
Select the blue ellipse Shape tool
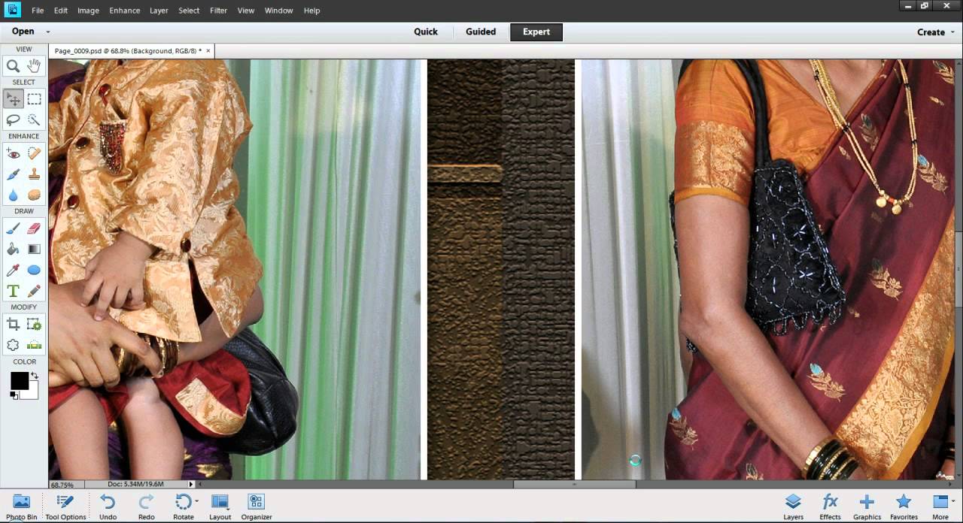[34, 270]
